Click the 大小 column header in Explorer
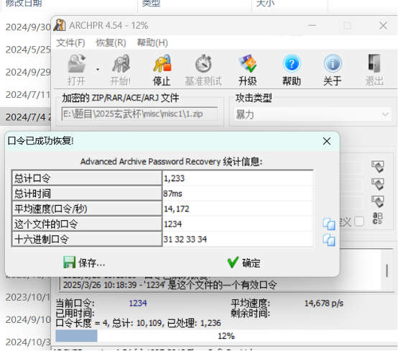 point(265,4)
